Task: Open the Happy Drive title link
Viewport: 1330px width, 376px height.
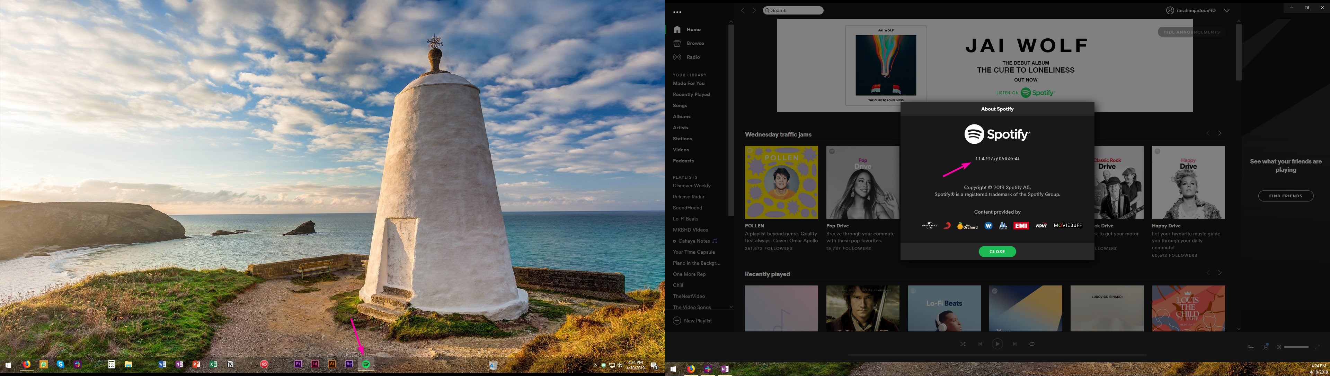Action: click(x=1166, y=226)
